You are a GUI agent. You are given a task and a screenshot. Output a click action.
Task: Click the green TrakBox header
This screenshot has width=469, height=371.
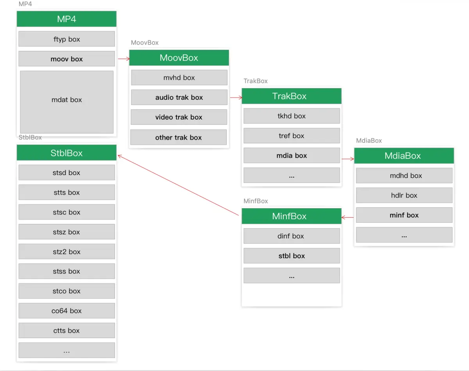click(292, 96)
